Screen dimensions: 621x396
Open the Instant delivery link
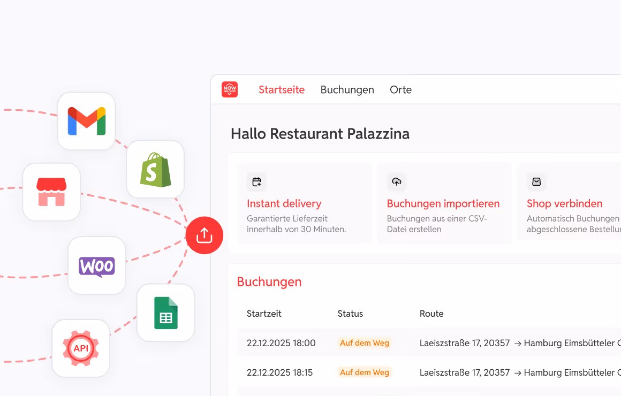tap(284, 204)
